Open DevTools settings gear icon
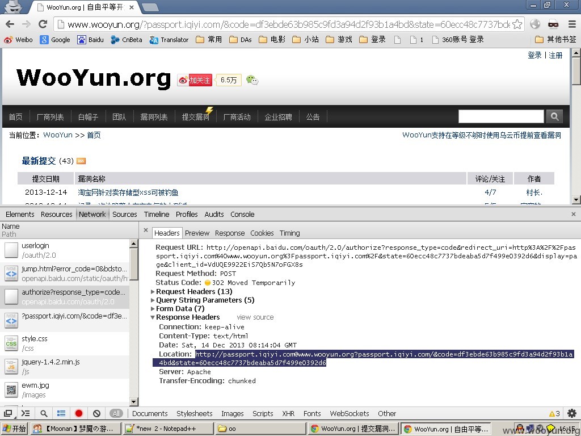This screenshot has height=436, width=581. 572,413
